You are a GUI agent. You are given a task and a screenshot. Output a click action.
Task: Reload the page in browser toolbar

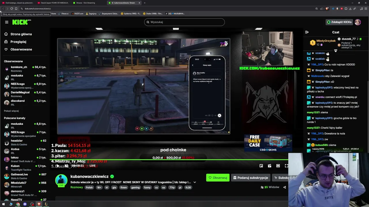pos(12,9)
